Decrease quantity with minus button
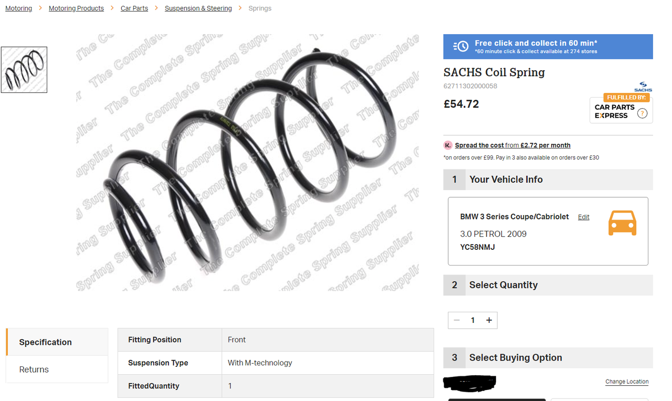Image resolution: width=672 pixels, height=401 pixels. point(457,320)
